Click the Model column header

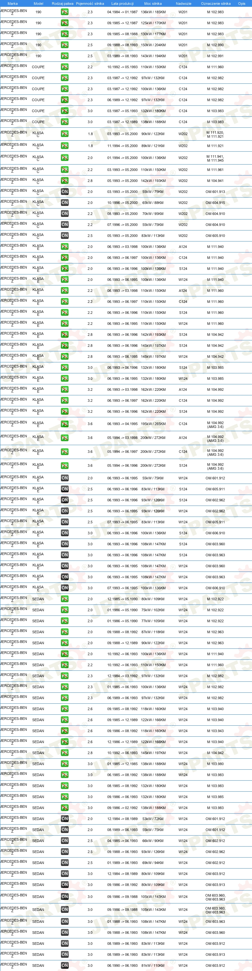point(38,3)
